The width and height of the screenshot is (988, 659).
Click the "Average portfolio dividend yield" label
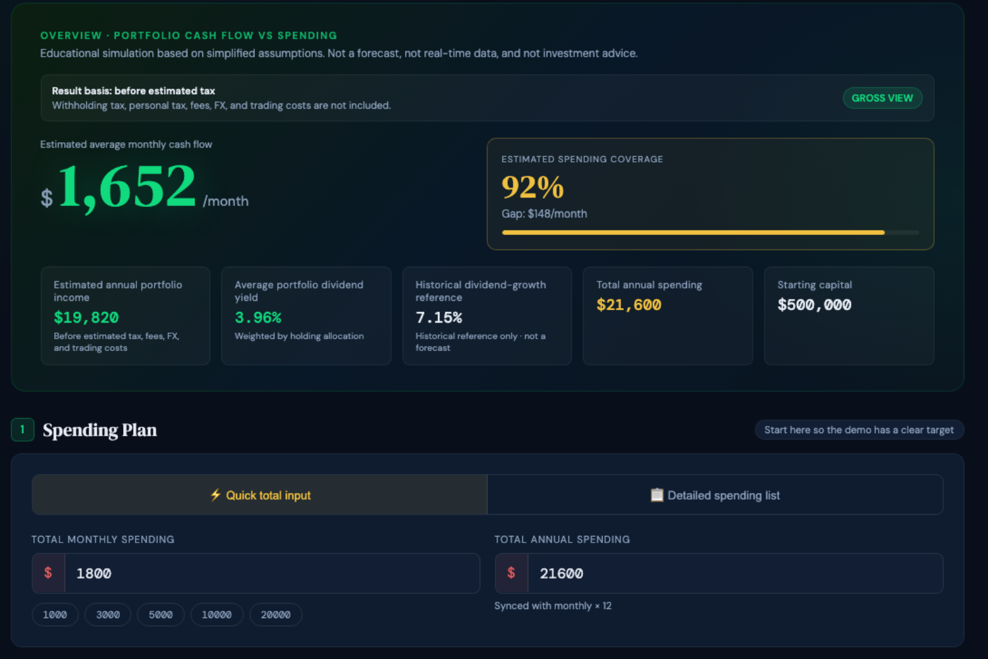pos(299,291)
